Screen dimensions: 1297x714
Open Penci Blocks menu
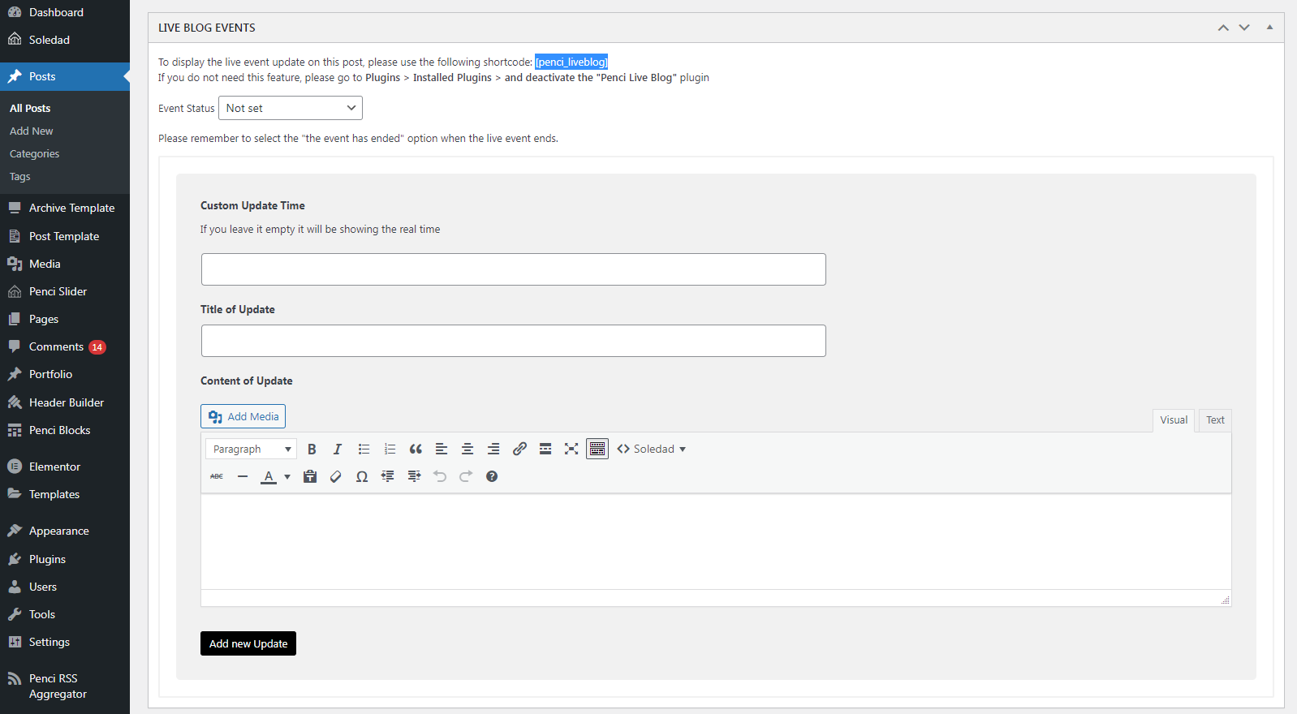(65, 430)
